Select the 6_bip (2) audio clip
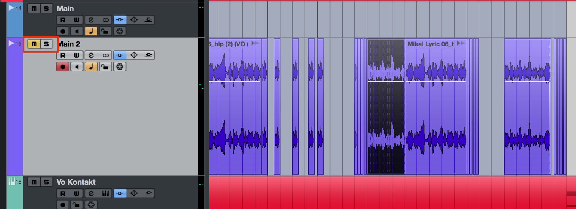The height and width of the screenshot is (209, 576). [235, 106]
